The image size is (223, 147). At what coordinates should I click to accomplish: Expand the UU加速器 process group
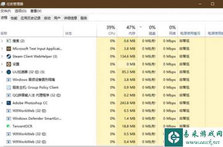tap(2, 72)
